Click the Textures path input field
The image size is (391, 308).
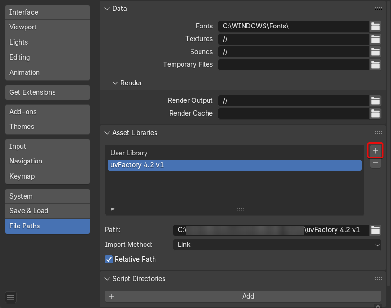294,39
